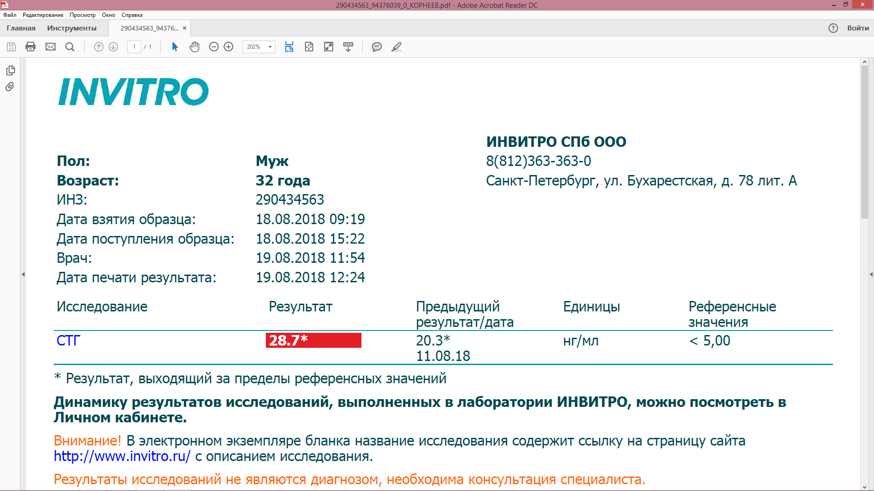Expand the left navigation pane arrow
The image size is (874, 491).
pyautogui.click(x=23, y=274)
